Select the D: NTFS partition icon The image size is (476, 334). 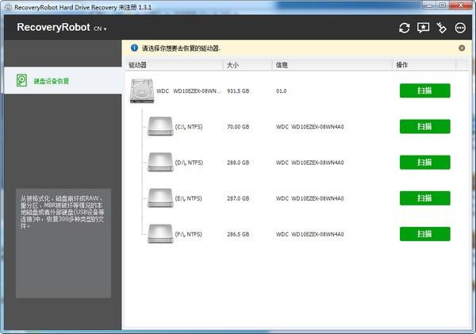coord(160,162)
